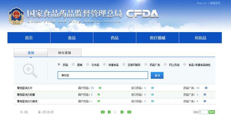The height and width of the screenshot is (116, 231).
Task: Open 国产药品 count 2 link
Action: point(92,95)
